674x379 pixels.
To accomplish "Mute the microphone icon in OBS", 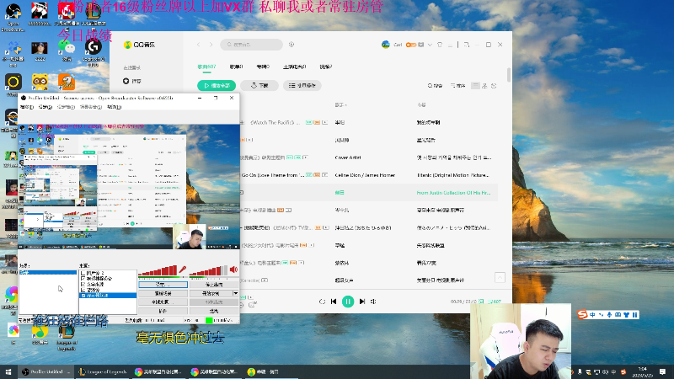I will [x=183, y=270].
